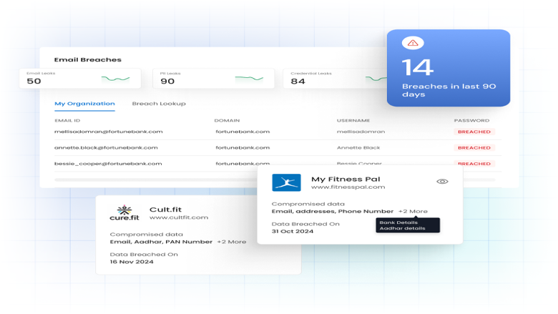Switch to the Breach Lookup tab
This screenshot has height=314, width=558.
(159, 104)
